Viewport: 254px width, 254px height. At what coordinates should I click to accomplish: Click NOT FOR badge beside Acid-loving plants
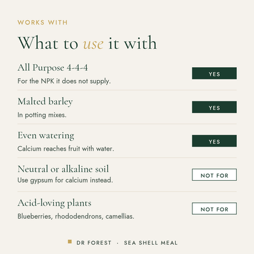click(214, 208)
